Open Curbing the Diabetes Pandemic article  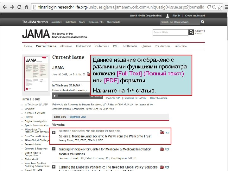point(108,167)
